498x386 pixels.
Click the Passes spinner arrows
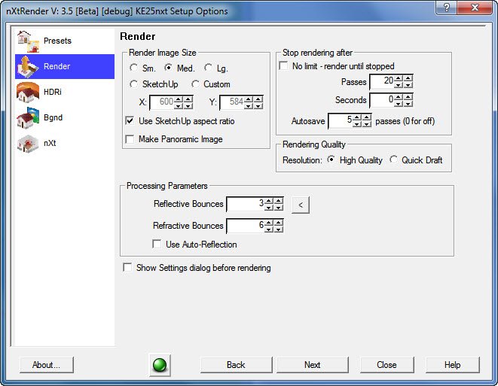(403, 81)
